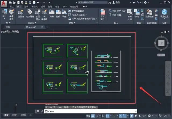Toggle annotation visibility in status bar
Viewport: 172px width, 119px height.
[132, 116]
